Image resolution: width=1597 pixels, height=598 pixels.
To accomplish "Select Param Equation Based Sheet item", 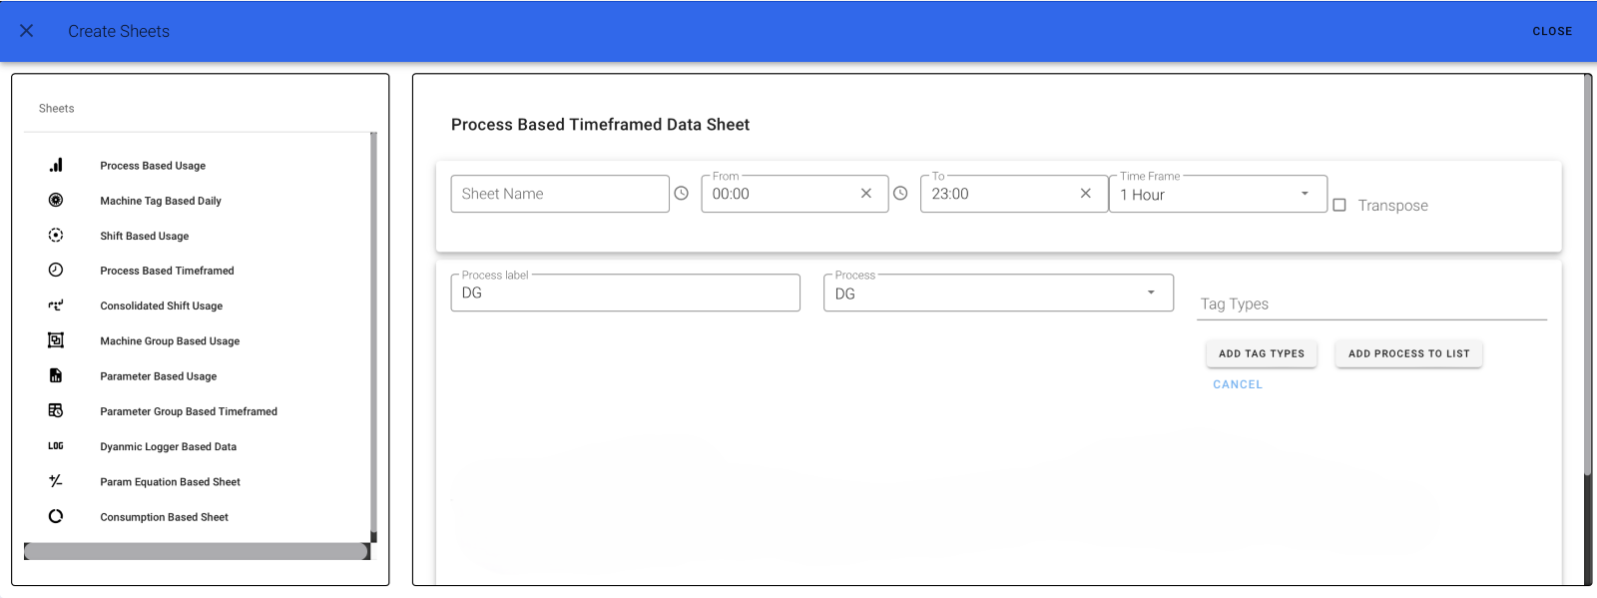I will pyautogui.click(x=171, y=481).
